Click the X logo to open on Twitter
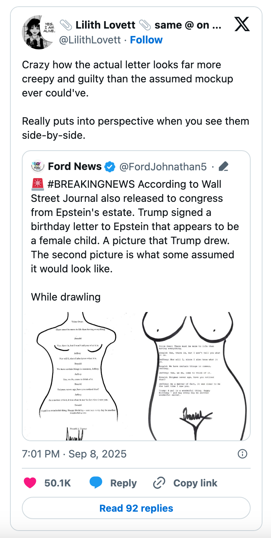The width and height of the screenshot is (271, 538). point(242,24)
